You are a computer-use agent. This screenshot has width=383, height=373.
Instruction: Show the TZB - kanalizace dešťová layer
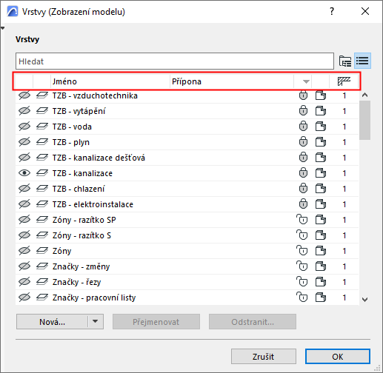[x=24, y=158]
